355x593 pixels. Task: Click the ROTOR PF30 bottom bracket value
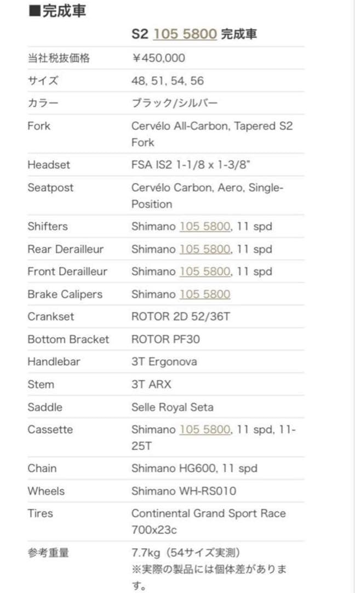165,339
